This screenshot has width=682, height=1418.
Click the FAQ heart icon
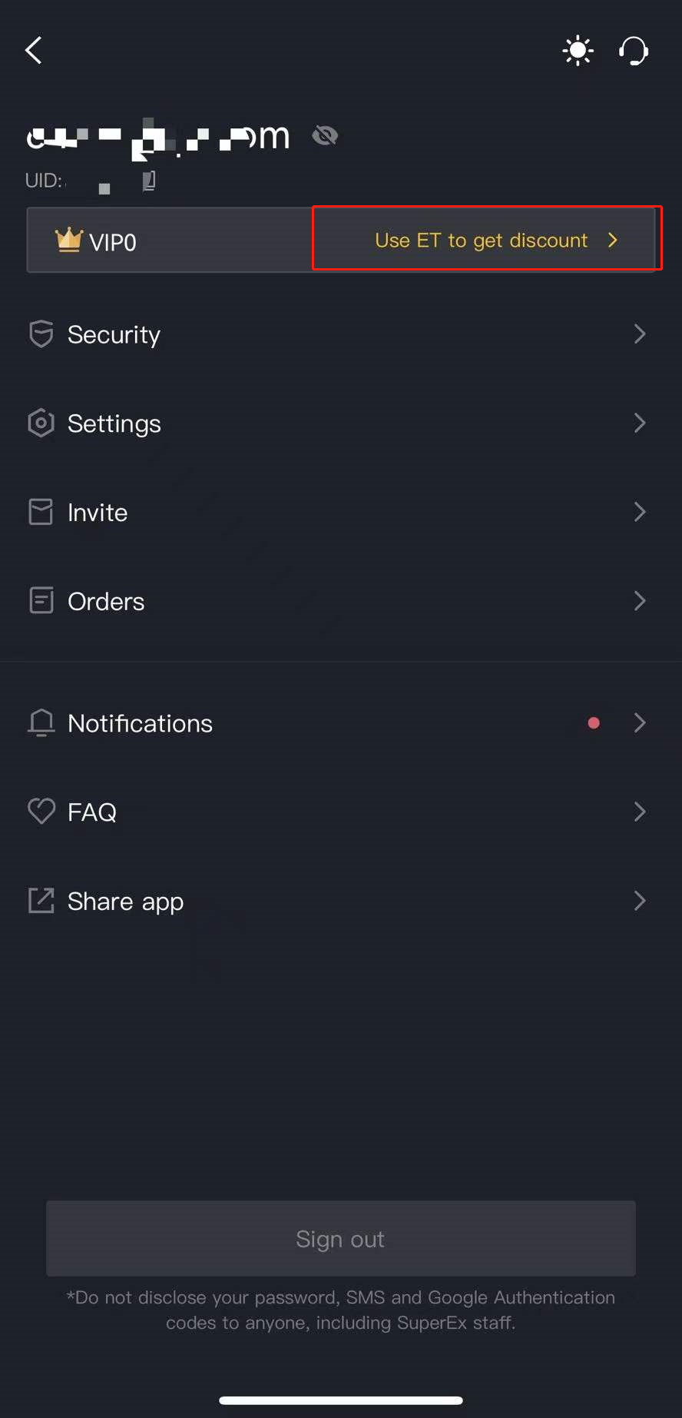tap(41, 812)
